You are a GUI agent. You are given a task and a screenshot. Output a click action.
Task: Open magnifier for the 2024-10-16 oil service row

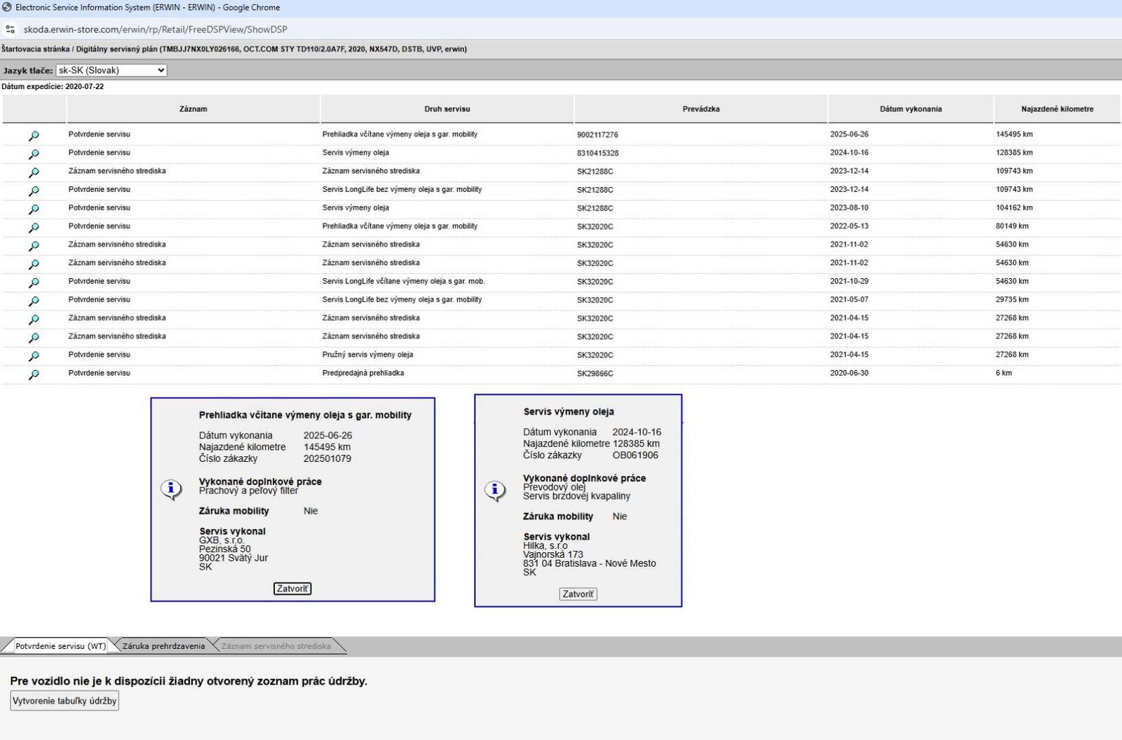(x=34, y=154)
